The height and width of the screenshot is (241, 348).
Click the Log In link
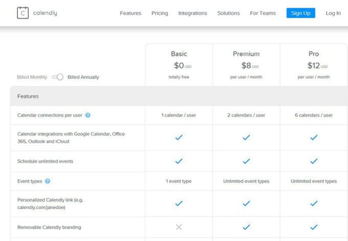333,13
